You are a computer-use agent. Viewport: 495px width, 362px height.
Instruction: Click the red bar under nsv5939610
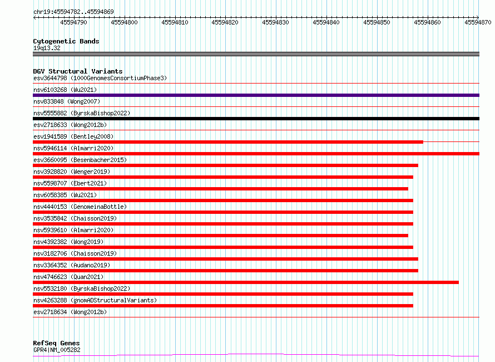pos(220,236)
